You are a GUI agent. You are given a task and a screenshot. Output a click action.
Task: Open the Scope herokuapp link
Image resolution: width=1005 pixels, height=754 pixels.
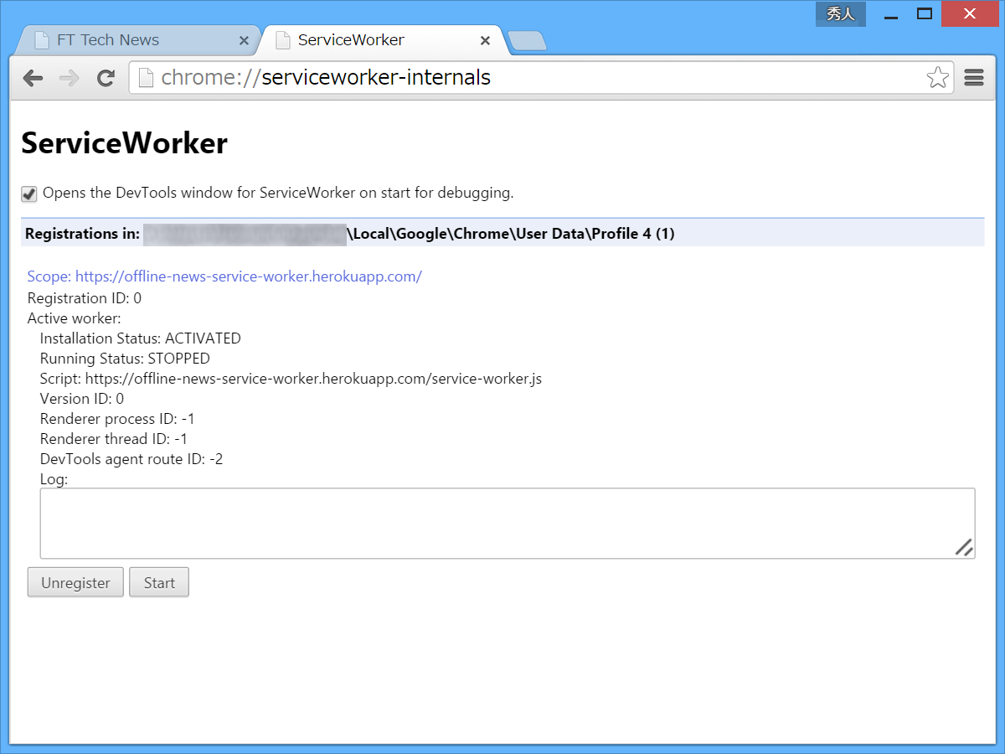224,276
